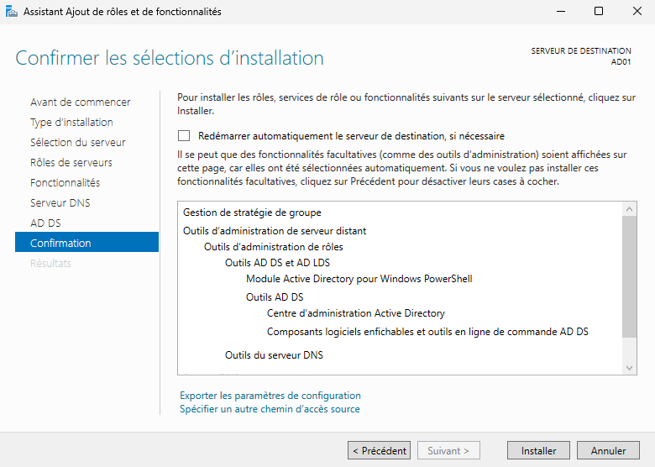
Task: Click the Installer button
Action: [x=538, y=450]
